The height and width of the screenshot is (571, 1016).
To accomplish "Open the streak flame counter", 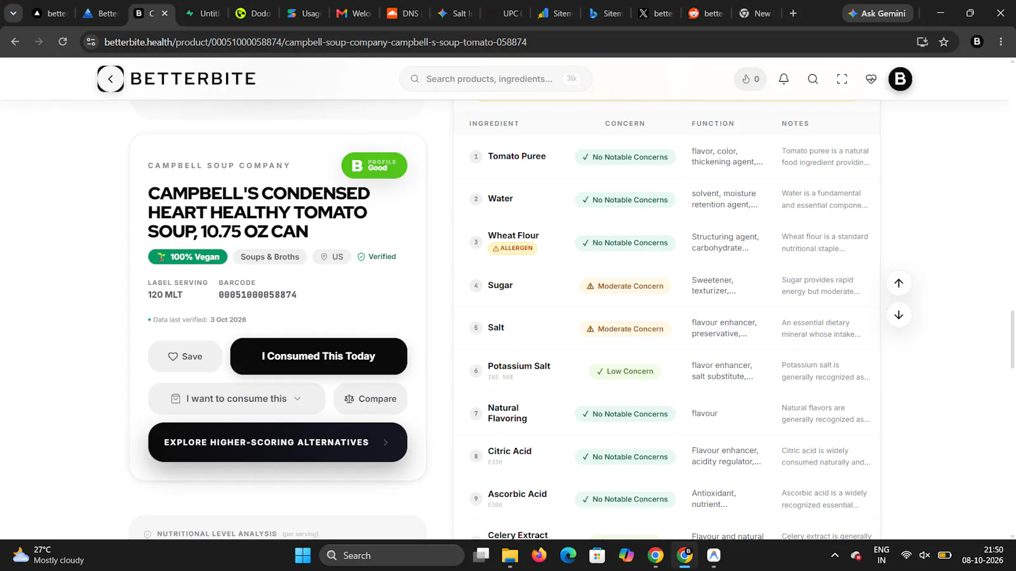I will point(751,79).
